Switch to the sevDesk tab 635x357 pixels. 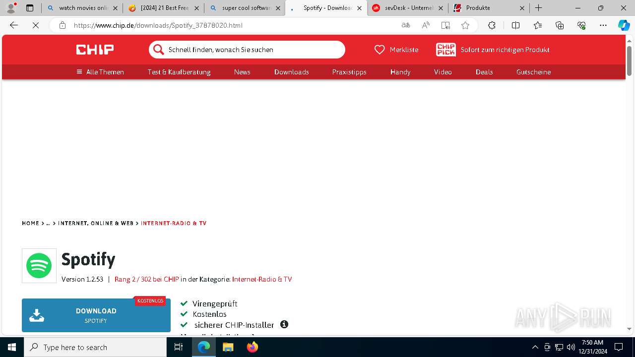[x=407, y=8]
